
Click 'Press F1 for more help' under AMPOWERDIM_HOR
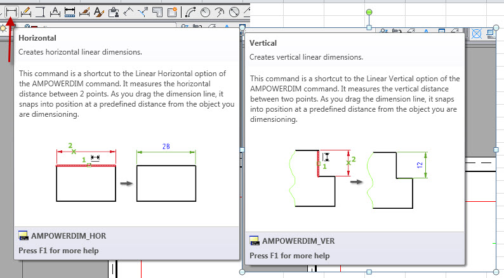(x=58, y=251)
